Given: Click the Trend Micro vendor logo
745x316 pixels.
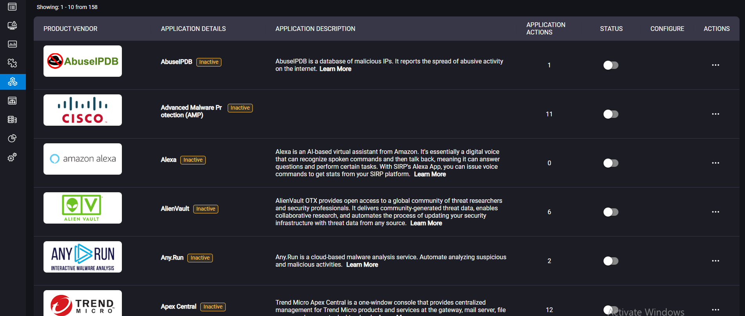Looking at the screenshot, I should click(83, 303).
